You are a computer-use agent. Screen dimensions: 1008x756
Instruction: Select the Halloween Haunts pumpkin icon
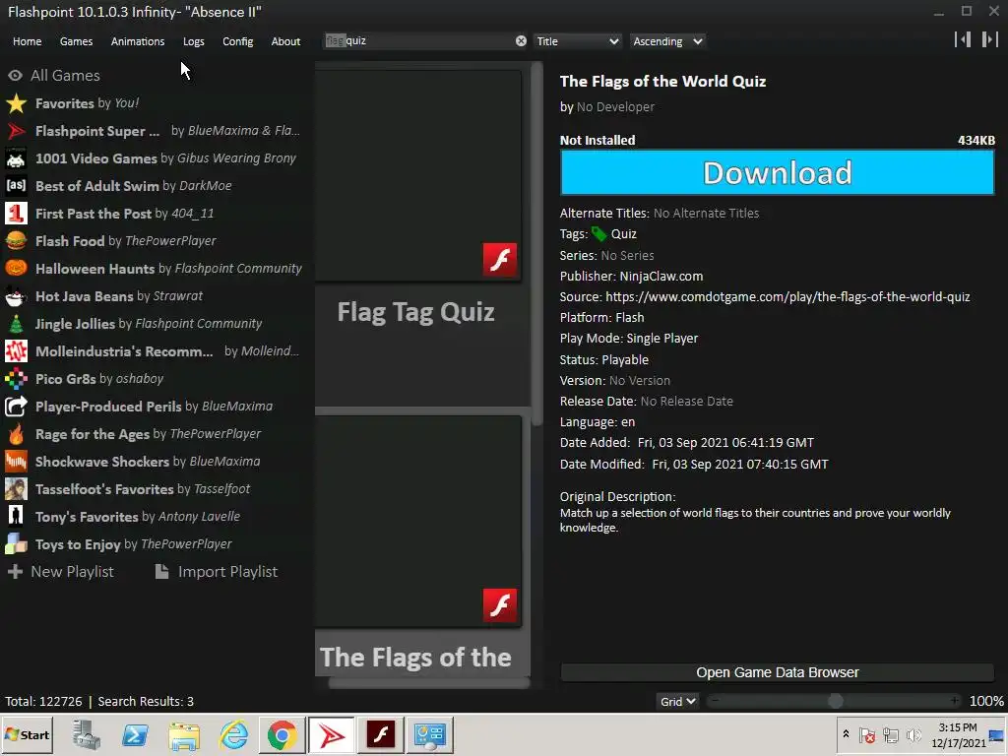[x=16, y=269]
